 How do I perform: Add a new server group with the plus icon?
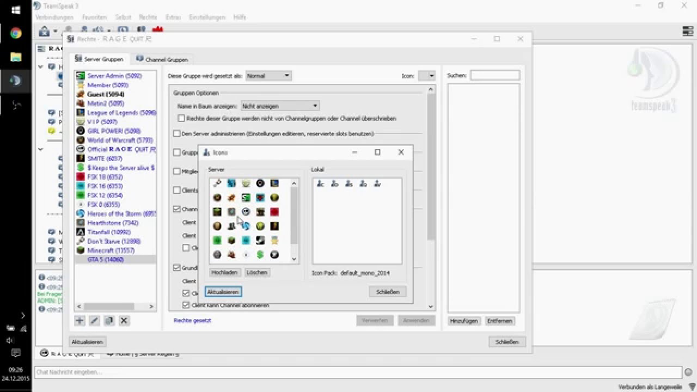(x=80, y=321)
